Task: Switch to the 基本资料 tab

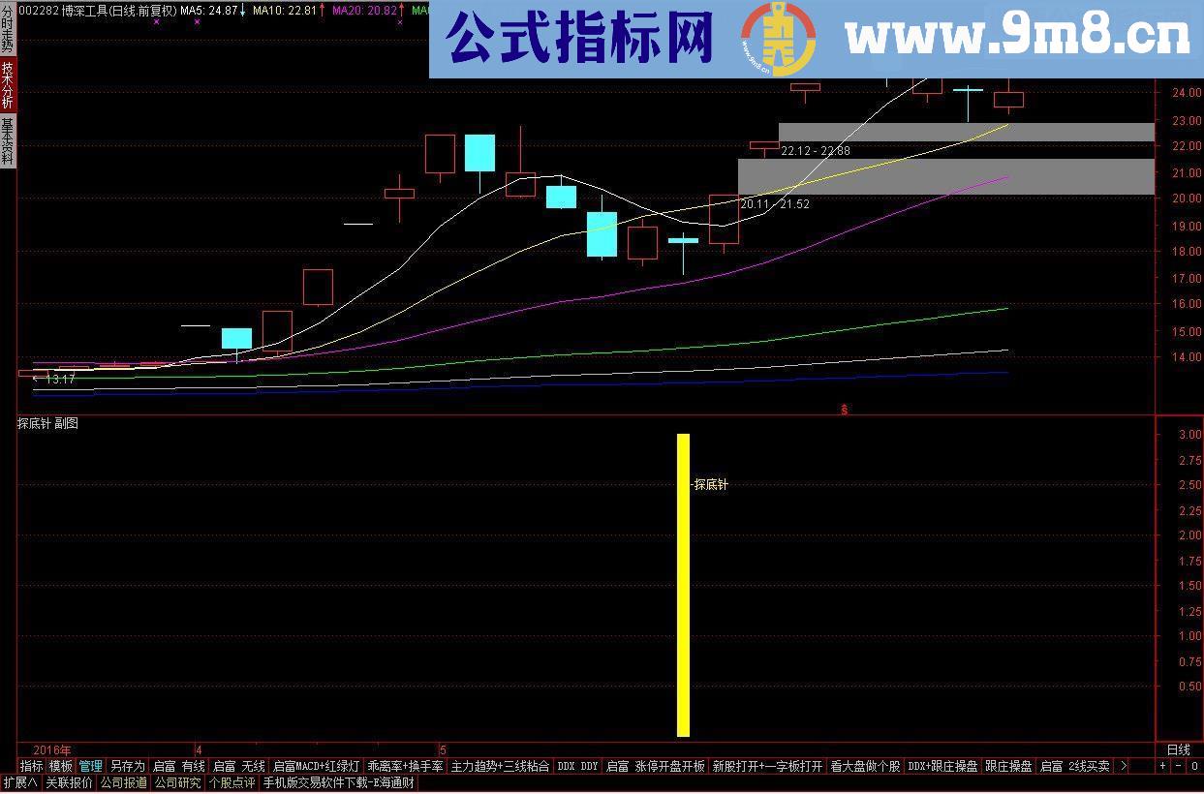Action: [8, 136]
